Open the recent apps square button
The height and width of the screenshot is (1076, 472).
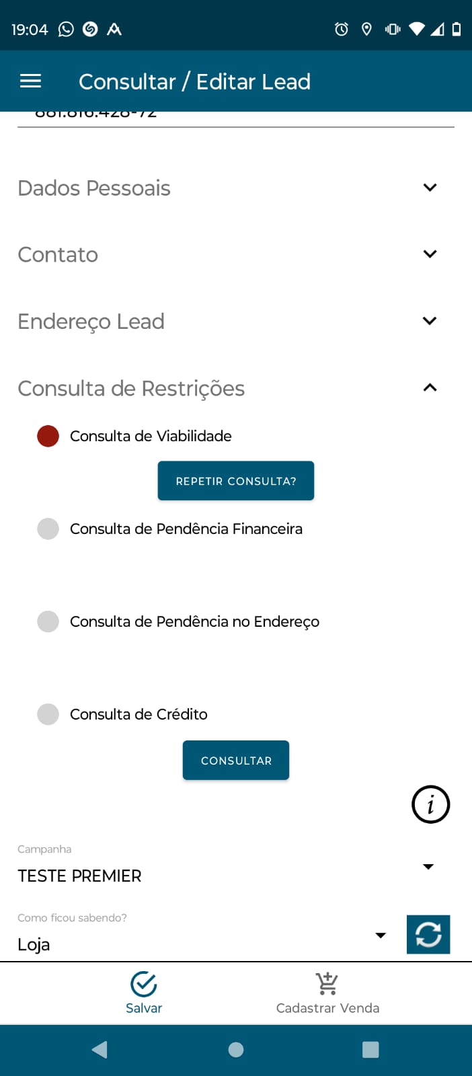[x=370, y=1050]
